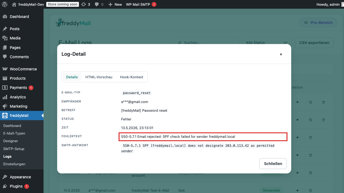Screen dimensions: 344x193
Task: Switch to the Hook-Kontext tab
Action: click(x=131, y=77)
